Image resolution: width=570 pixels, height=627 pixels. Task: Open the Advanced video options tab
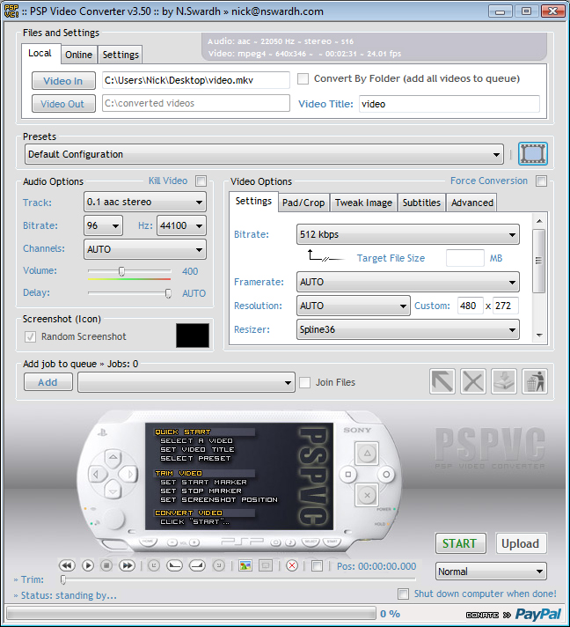(472, 203)
